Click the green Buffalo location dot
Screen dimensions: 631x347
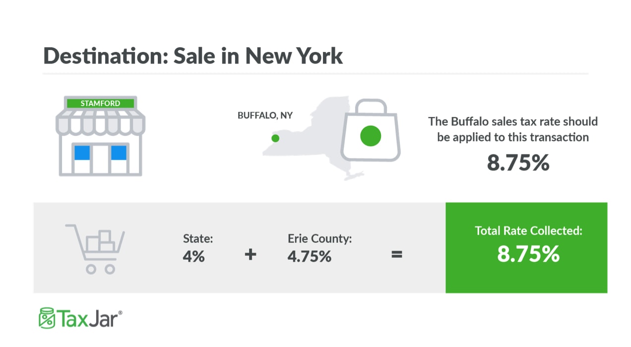275,138
